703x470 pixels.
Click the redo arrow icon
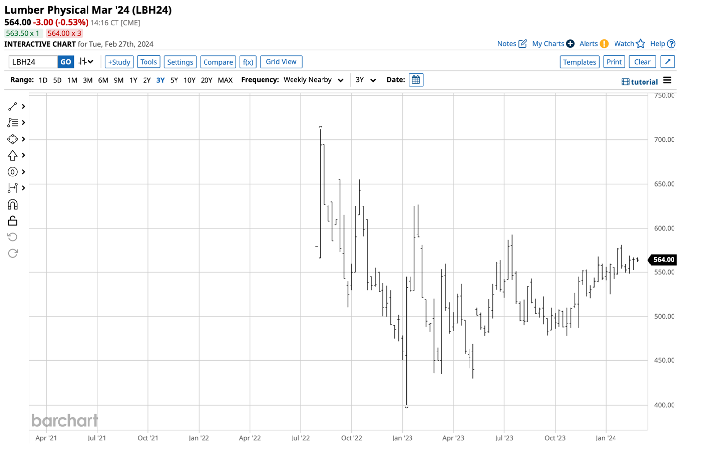(13, 253)
